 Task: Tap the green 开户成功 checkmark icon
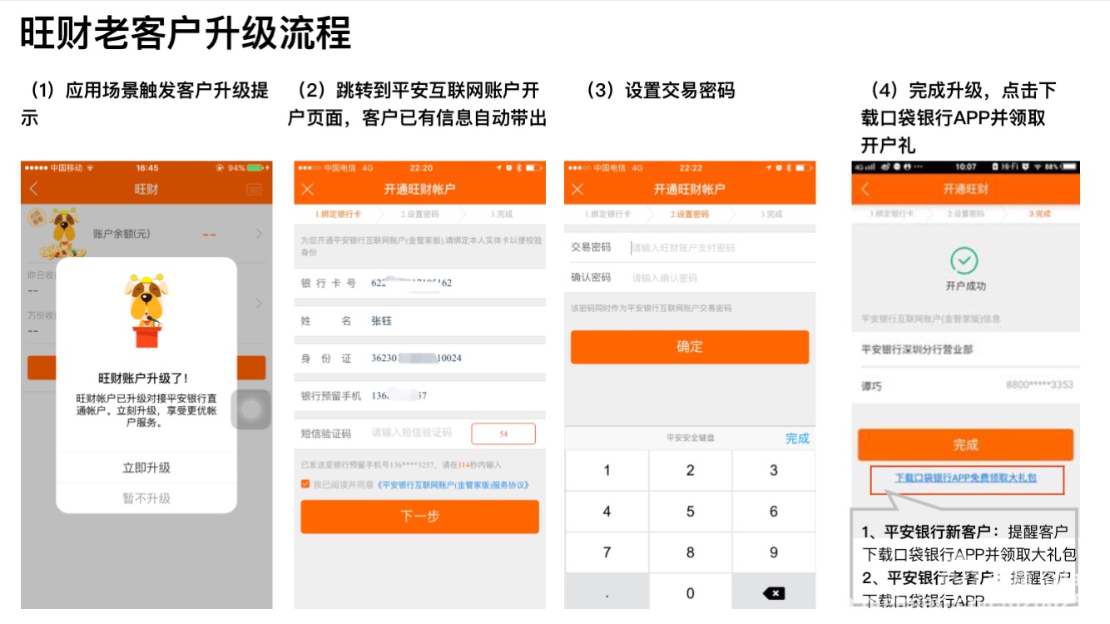(964, 261)
